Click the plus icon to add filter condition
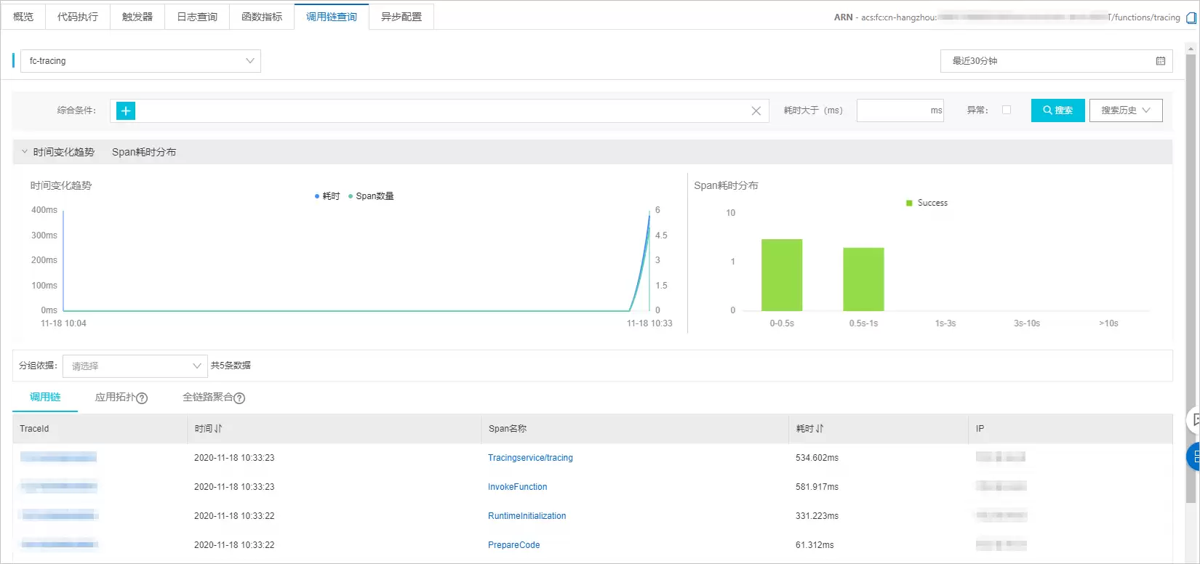Screen dimensions: 1200x564 [x=126, y=110]
